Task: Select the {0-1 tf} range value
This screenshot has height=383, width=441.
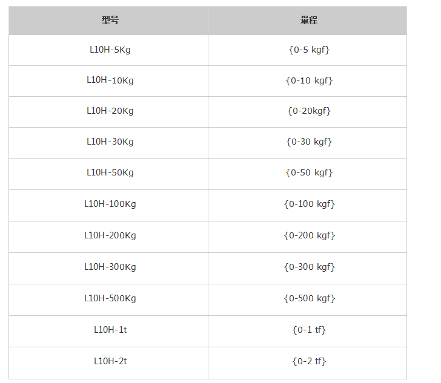Action: pos(309,330)
